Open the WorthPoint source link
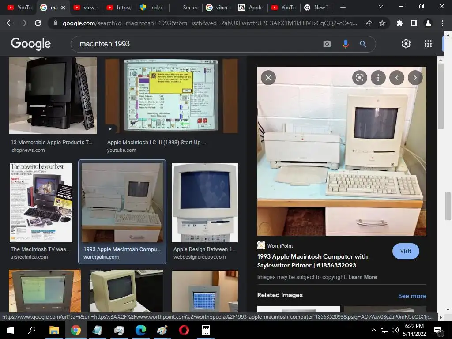 click(x=275, y=246)
